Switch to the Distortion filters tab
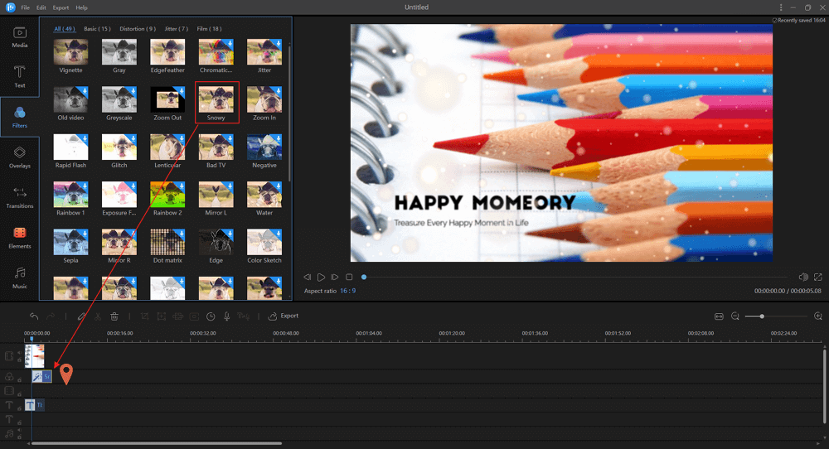Viewport: 829px width, 449px height. coord(138,29)
